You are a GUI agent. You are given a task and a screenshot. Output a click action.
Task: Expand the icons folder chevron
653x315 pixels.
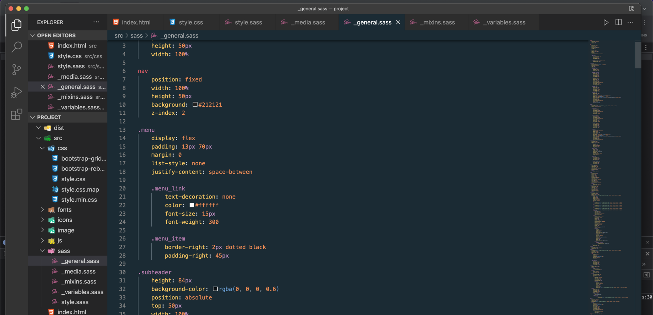[43, 220]
